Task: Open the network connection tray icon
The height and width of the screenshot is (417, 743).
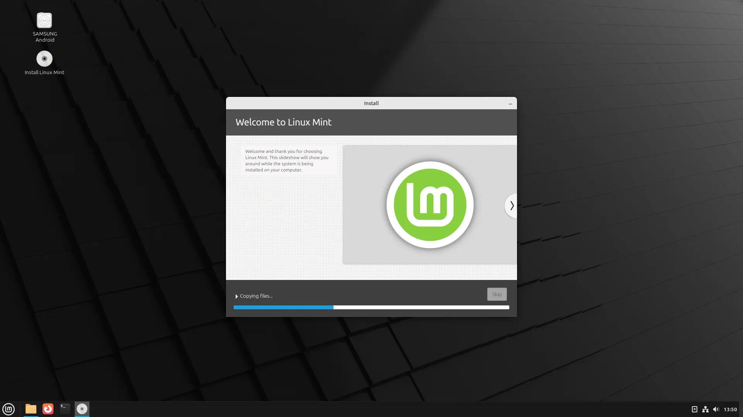Action: click(x=705, y=409)
